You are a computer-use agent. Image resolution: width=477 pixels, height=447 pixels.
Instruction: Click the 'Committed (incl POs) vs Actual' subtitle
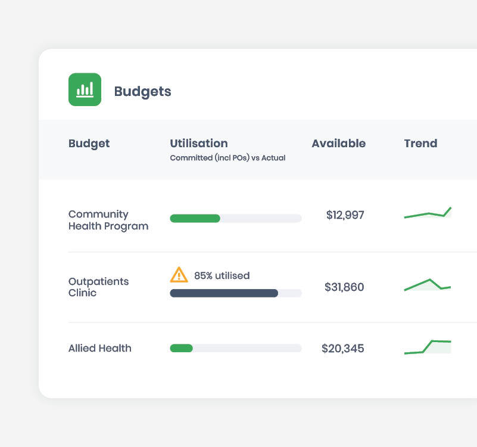coord(227,157)
